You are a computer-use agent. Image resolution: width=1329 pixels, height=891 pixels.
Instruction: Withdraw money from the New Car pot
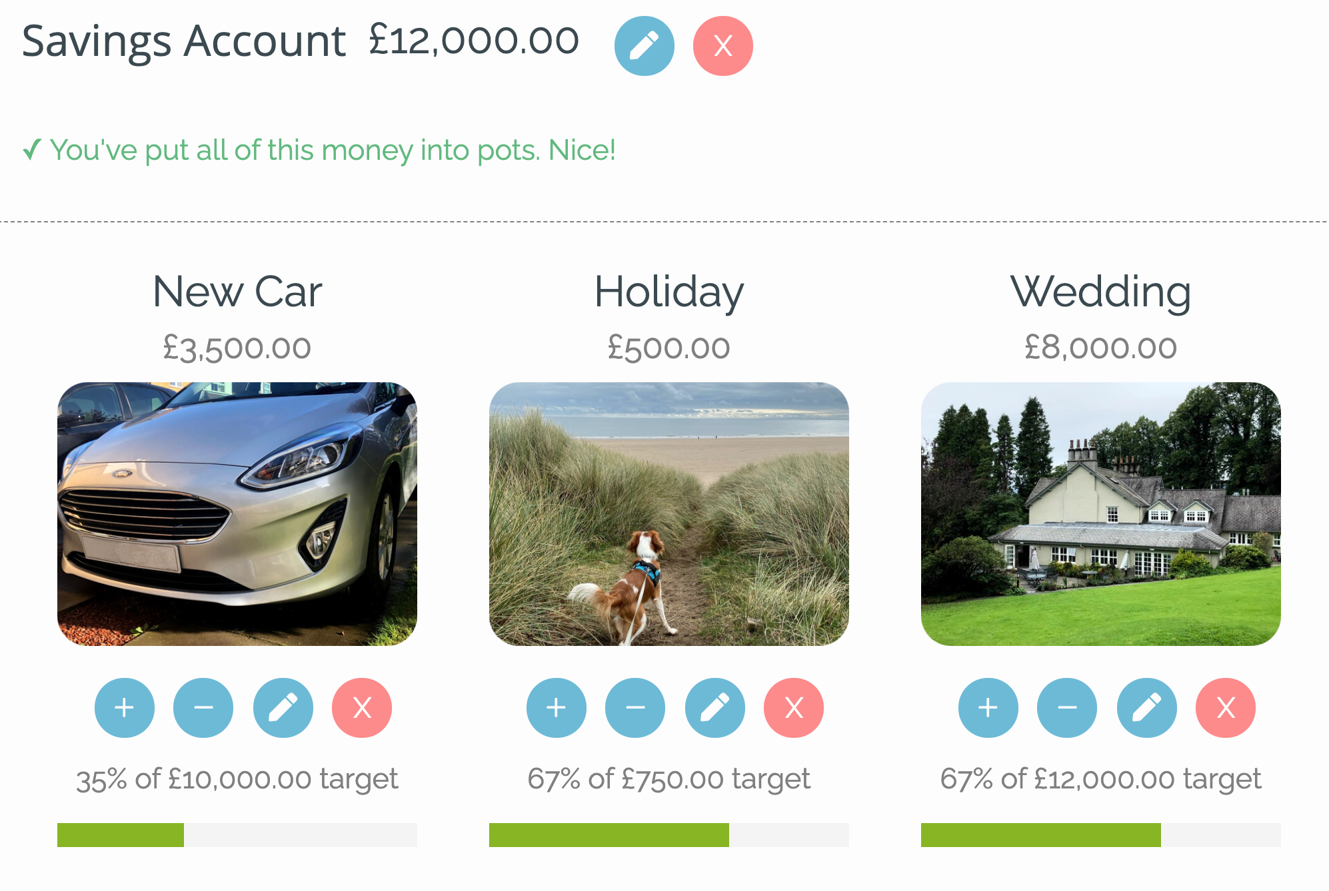(x=203, y=708)
